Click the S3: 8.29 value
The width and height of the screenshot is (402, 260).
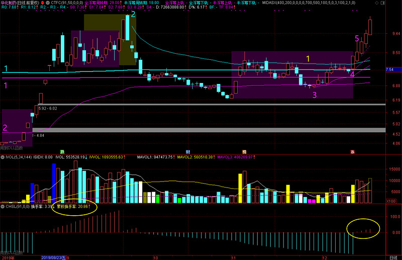click(x=136, y=7)
